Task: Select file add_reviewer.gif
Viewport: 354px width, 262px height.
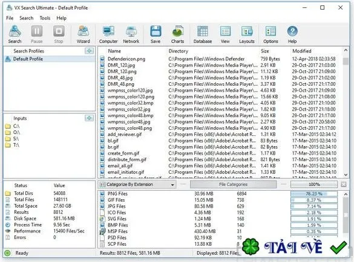Action: coord(125,135)
